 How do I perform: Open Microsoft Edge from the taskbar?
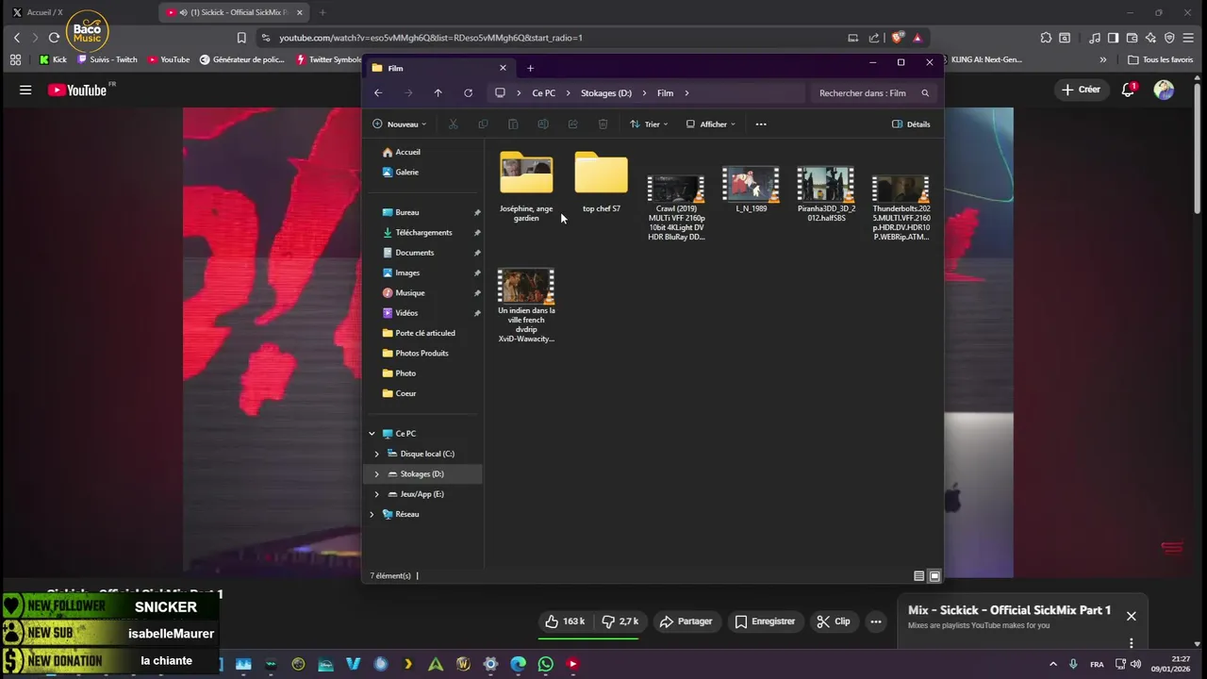tap(518, 664)
